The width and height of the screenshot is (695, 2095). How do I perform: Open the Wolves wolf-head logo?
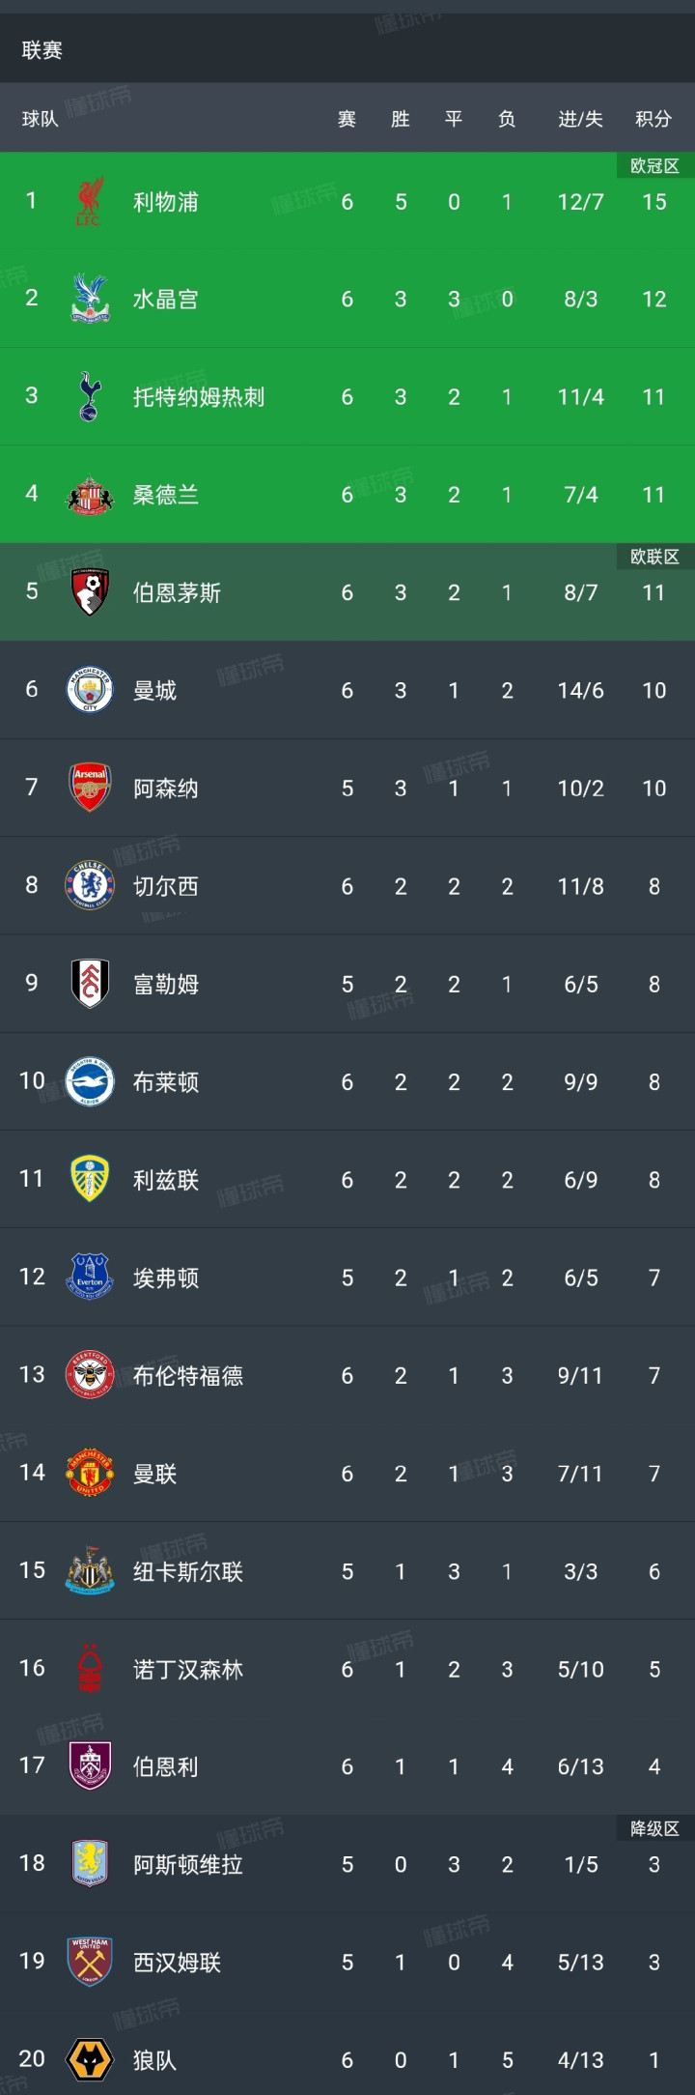click(x=89, y=2059)
